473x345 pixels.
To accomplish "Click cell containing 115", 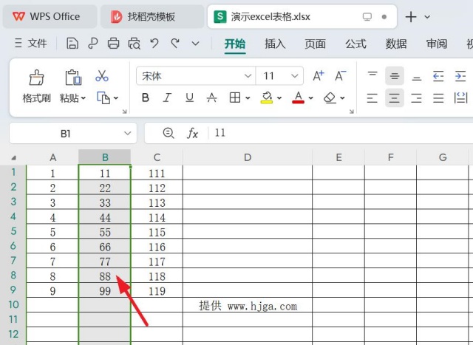I will point(157,232).
